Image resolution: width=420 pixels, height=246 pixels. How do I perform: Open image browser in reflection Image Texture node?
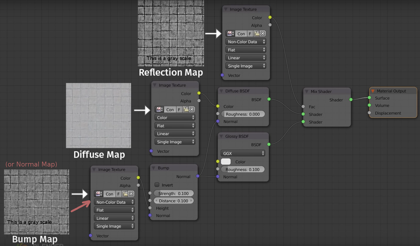230,34
